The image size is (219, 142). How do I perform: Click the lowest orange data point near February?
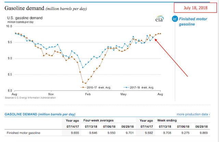tap(86, 83)
